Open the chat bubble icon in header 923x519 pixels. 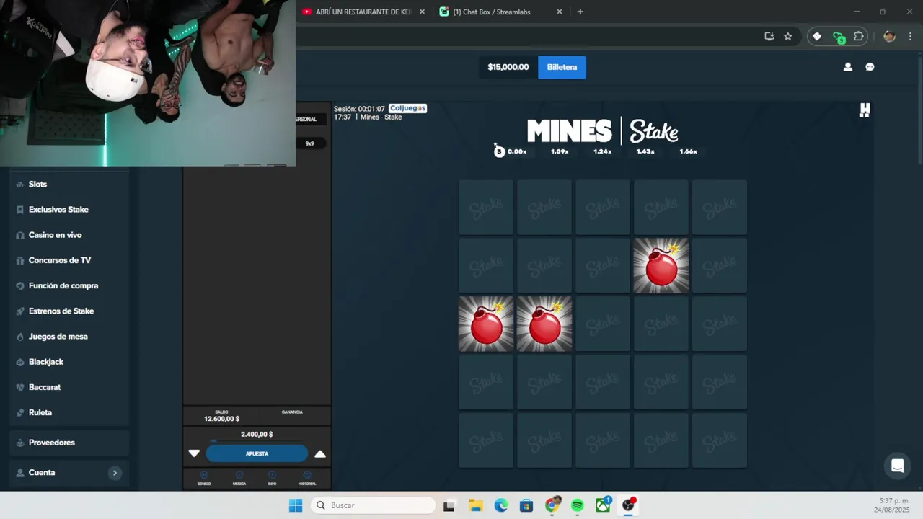[870, 67]
